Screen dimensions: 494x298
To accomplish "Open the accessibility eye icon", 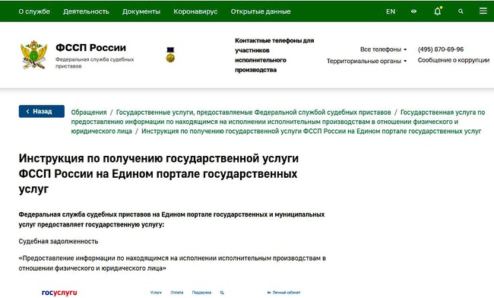I will (413, 11).
